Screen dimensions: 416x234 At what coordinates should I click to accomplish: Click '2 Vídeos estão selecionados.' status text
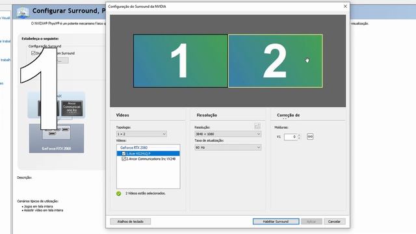[x=146, y=194]
